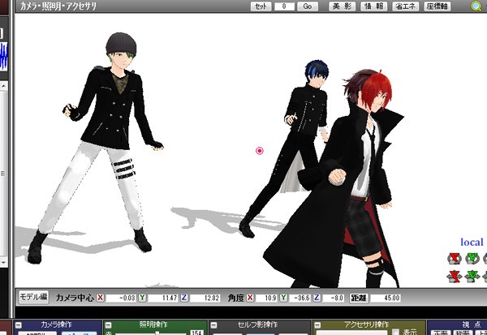Collapse the 照明操作 panel with minus button

pyautogui.click(x=108, y=325)
